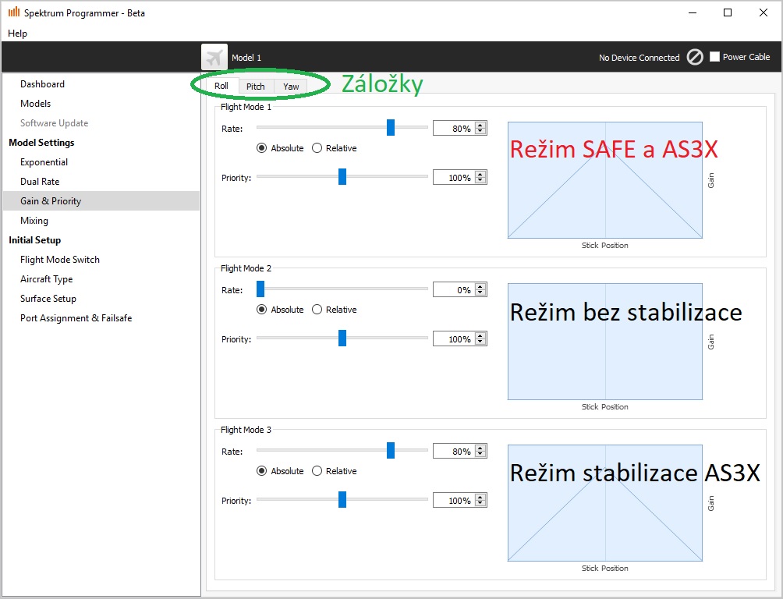Click the Spektrum Programmer title bar logo
This screenshot has width=783, height=599.
(x=13, y=12)
